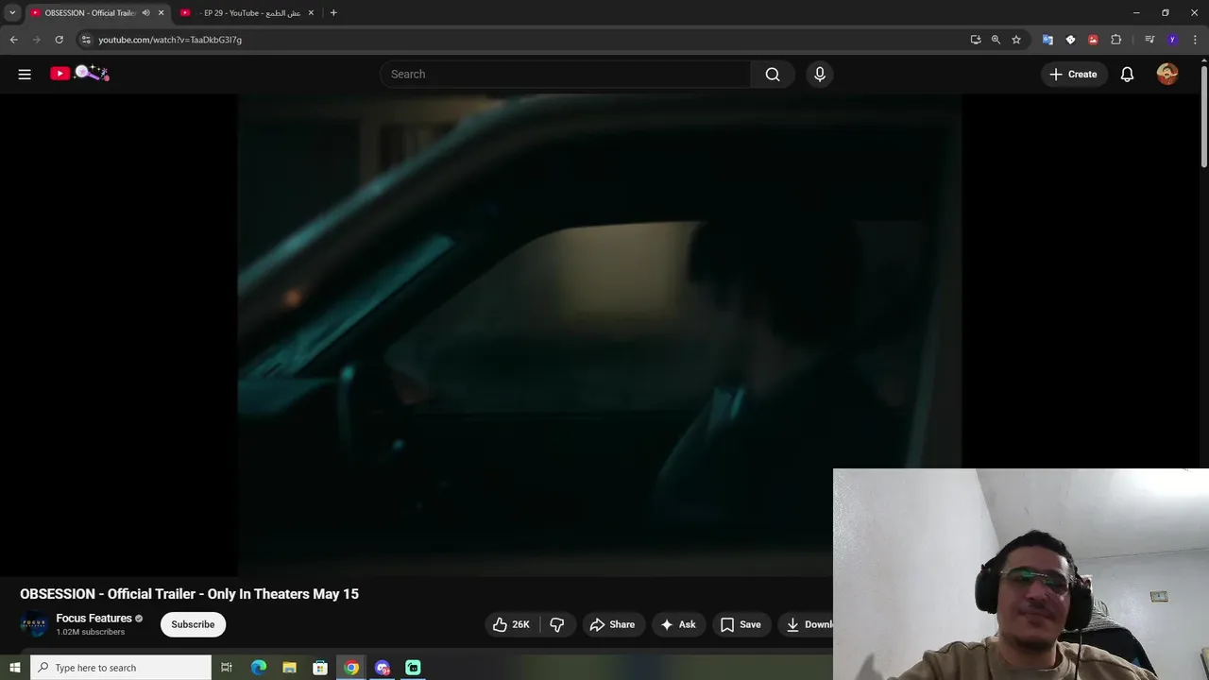
Task: Open Discord from the taskbar
Action: [383, 668]
